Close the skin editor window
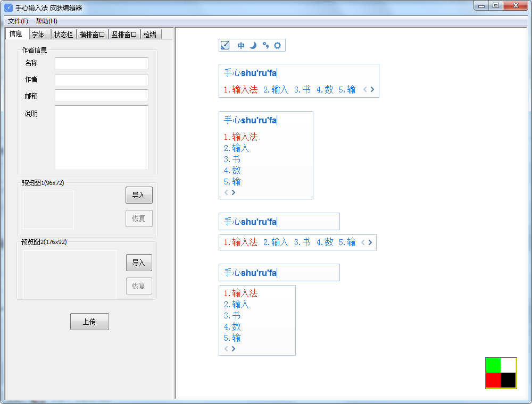 [x=516, y=6]
